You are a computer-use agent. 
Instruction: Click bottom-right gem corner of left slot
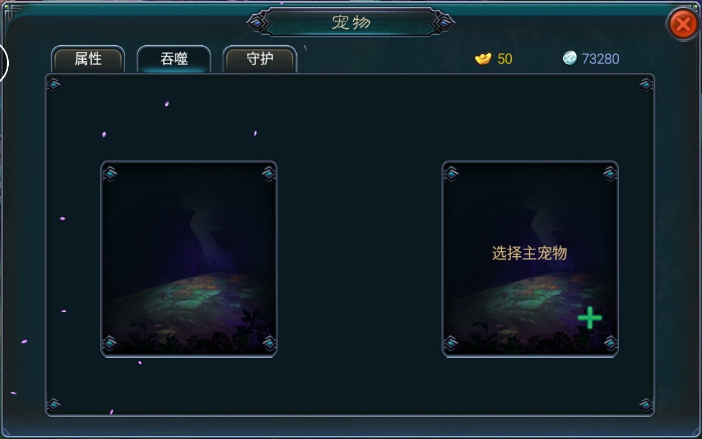pos(269,344)
